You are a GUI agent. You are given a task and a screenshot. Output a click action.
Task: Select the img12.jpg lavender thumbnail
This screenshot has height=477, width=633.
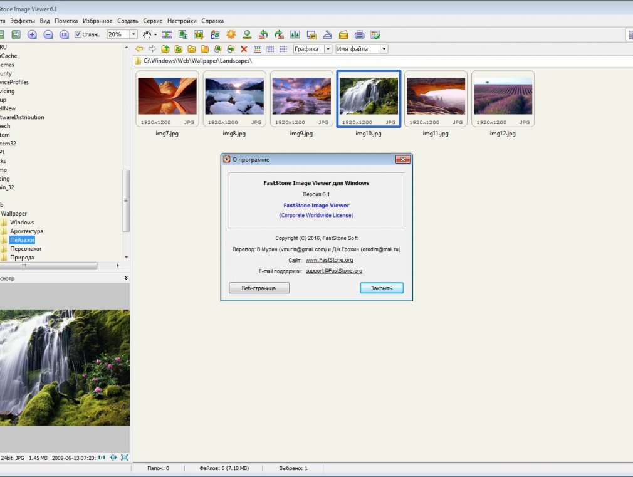pos(503,99)
